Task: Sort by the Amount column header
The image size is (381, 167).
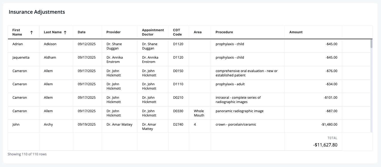Action: 296,32
